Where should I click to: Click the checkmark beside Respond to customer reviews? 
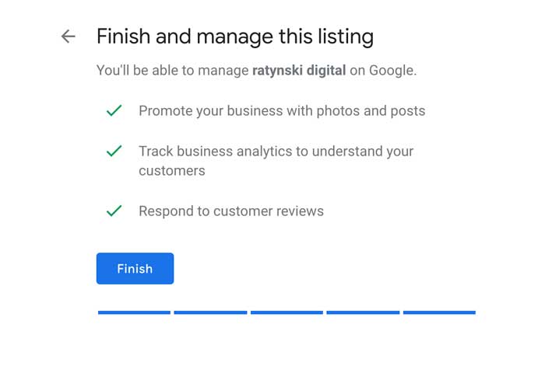tap(114, 211)
